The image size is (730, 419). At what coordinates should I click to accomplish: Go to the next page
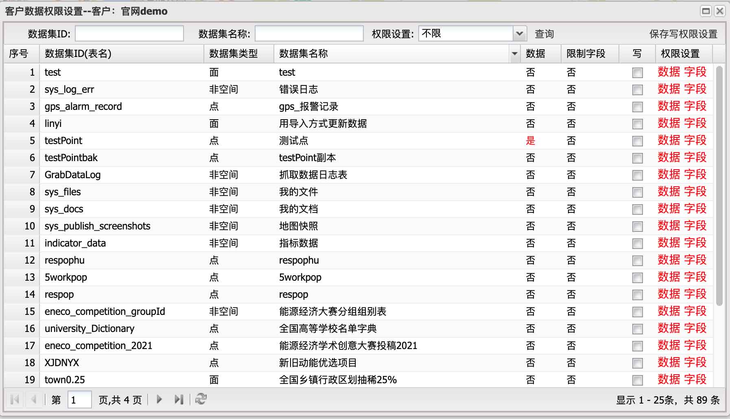pyautogui.click(x=159, y=400)
